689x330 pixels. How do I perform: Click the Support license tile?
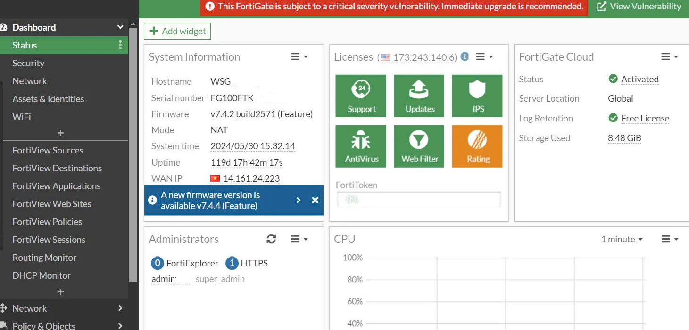click(x=361, y=96)
